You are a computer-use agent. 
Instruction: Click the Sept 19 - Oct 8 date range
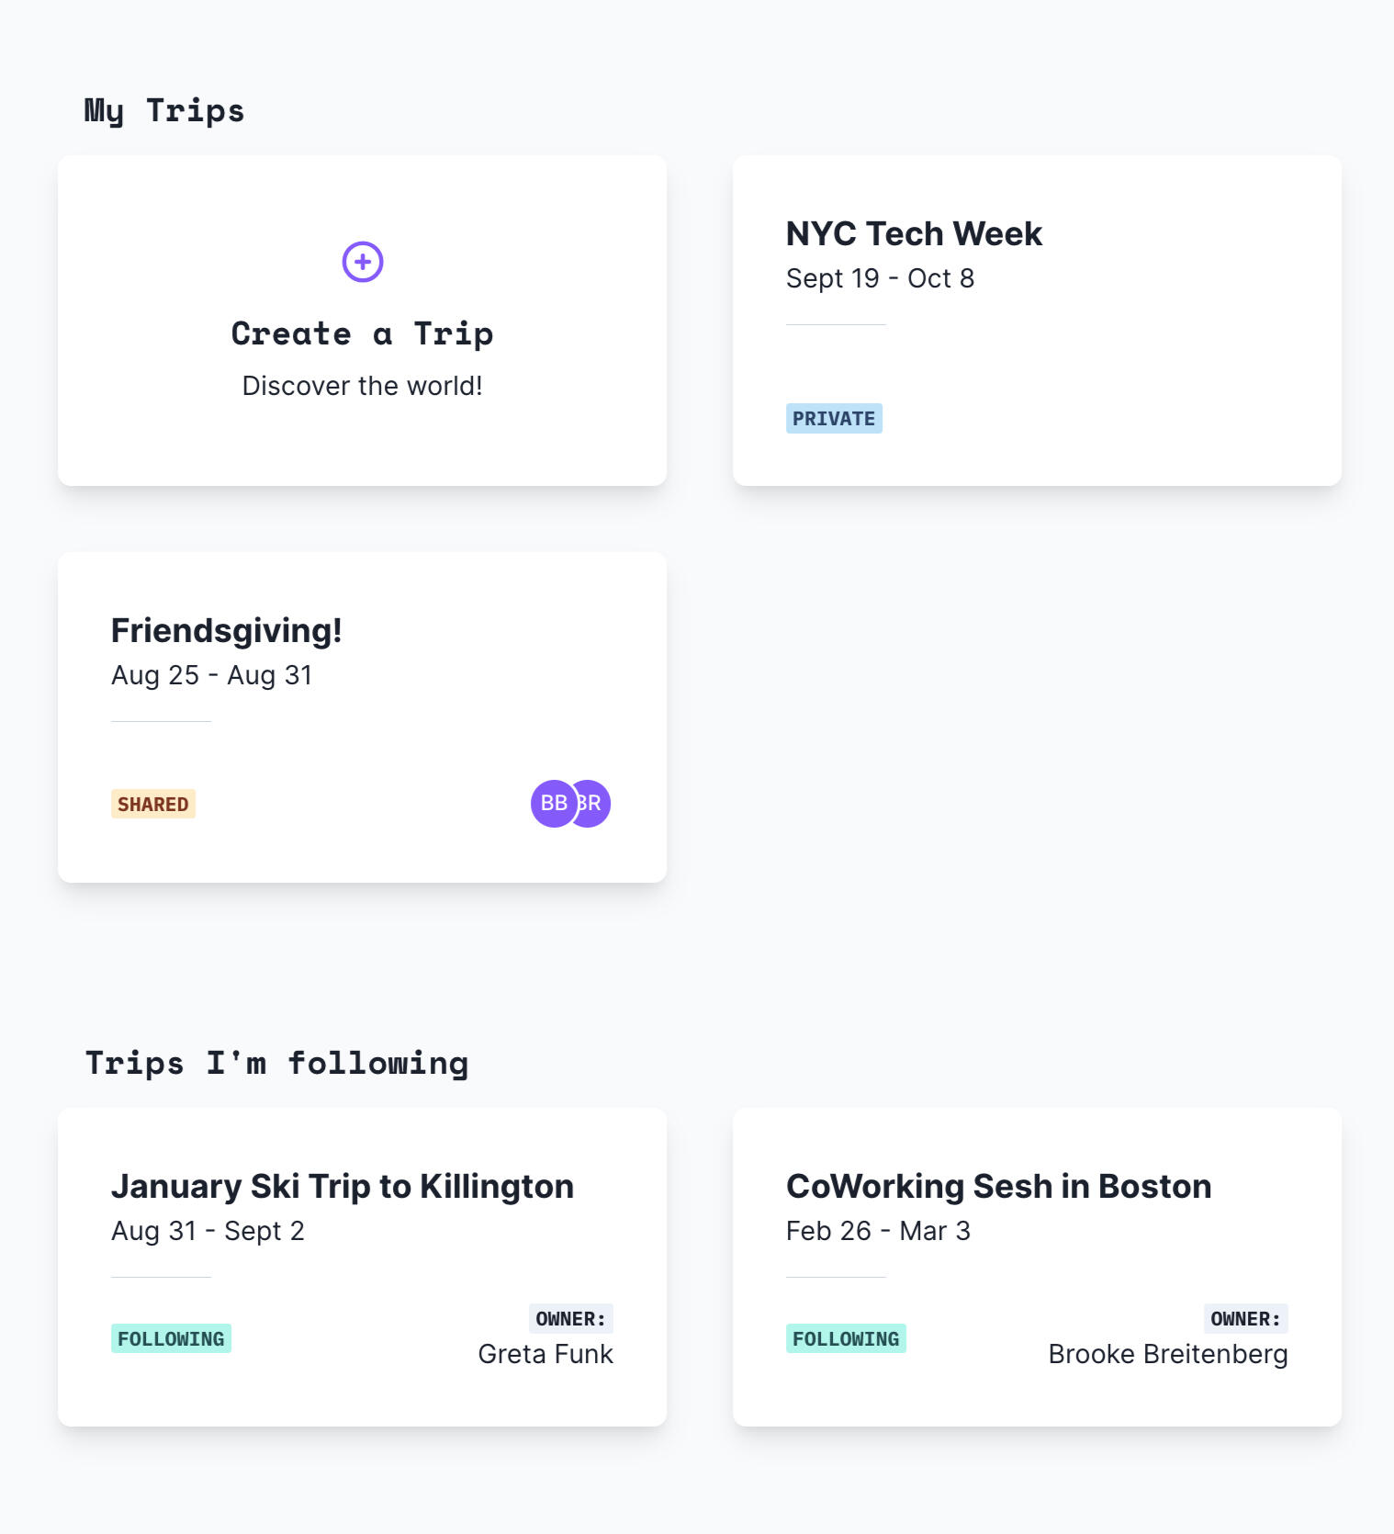(x=880, y=278)
